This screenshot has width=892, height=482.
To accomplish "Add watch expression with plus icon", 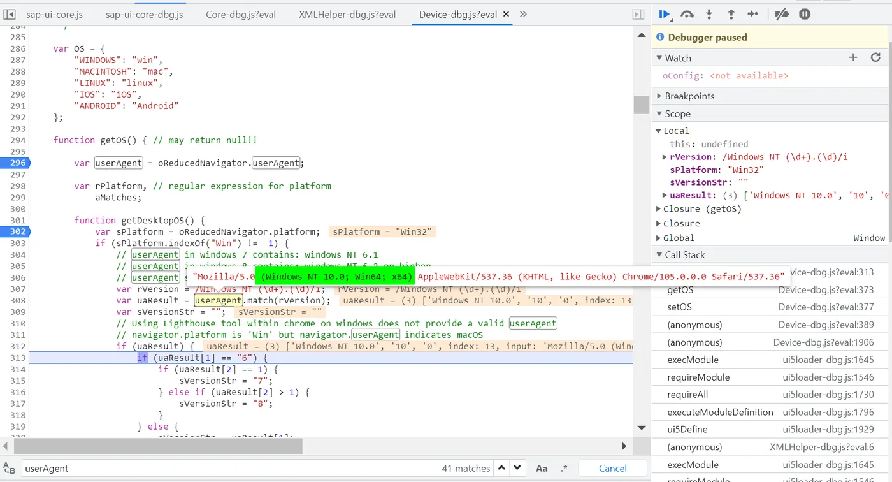I will tap(853, 57).
